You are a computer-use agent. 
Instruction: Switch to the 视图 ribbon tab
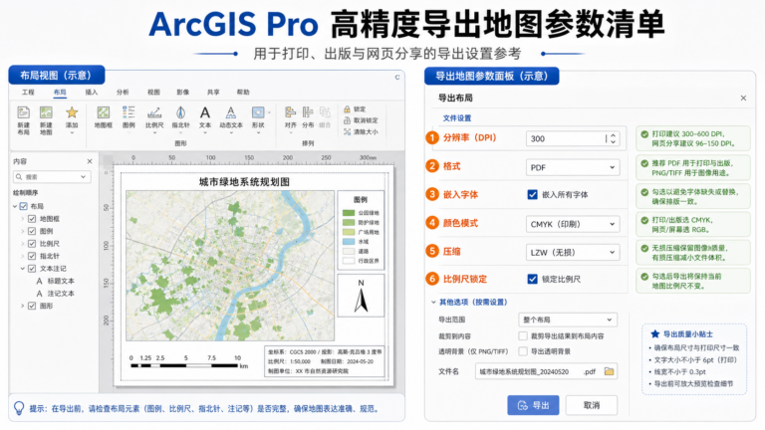click(153, 93)
